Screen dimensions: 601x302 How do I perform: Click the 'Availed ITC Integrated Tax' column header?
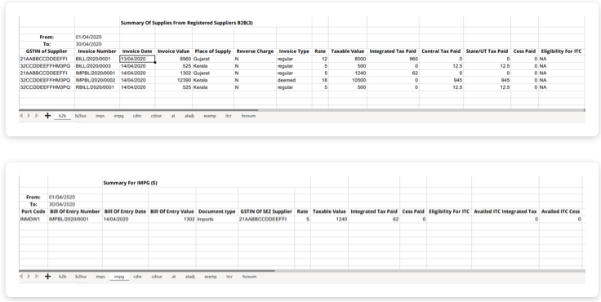[505, 211]
